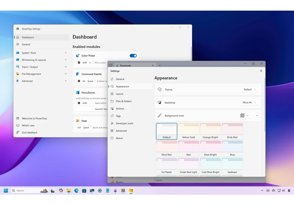Open Copilot from the taskbar

pyautogui.click(x=61, y=190)
